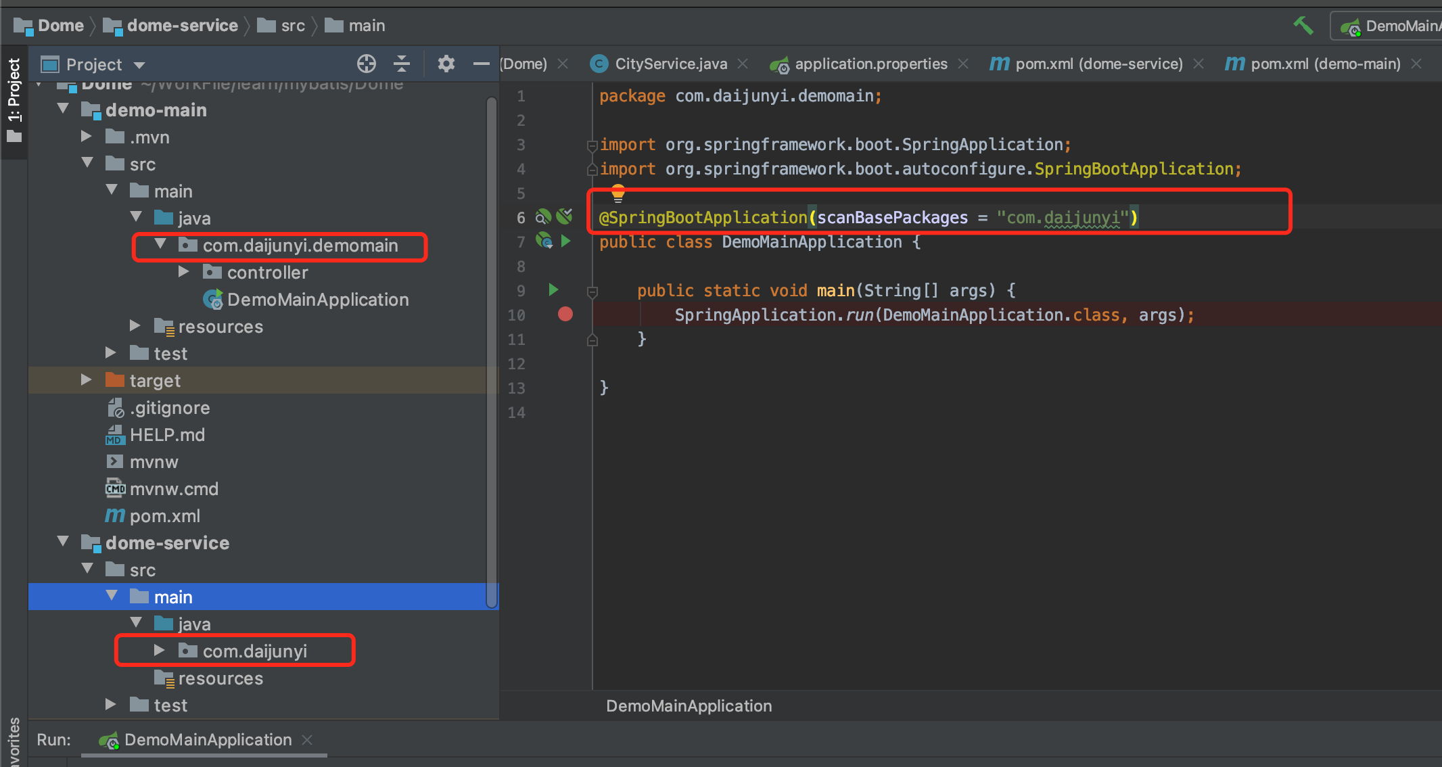The width and height of the screenshot is (1442, 767).
Task: Collapse the demo-main java folder
Action: [136, 217]
